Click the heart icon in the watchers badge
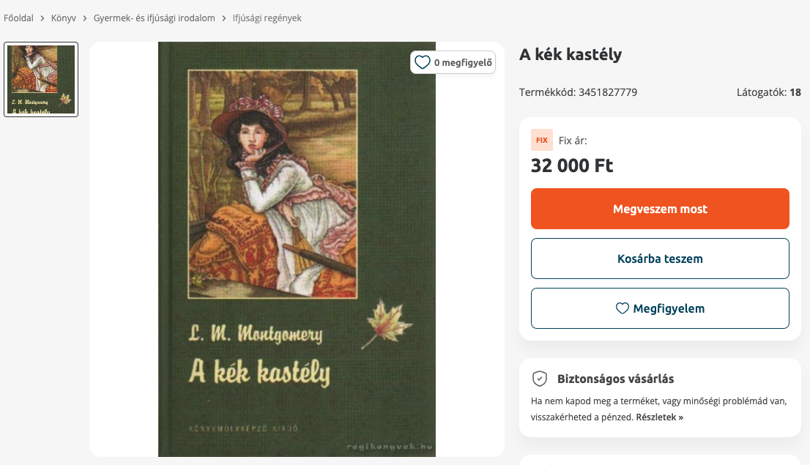Viewport: 810px width, 465px height. click(423, 62)
